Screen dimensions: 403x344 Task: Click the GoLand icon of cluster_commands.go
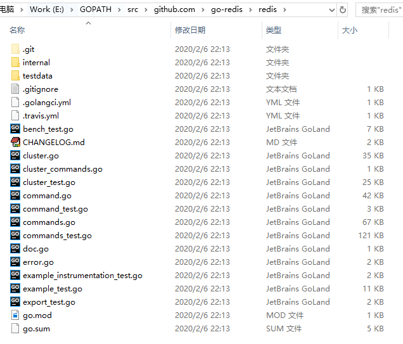click(x=15, y=169)
